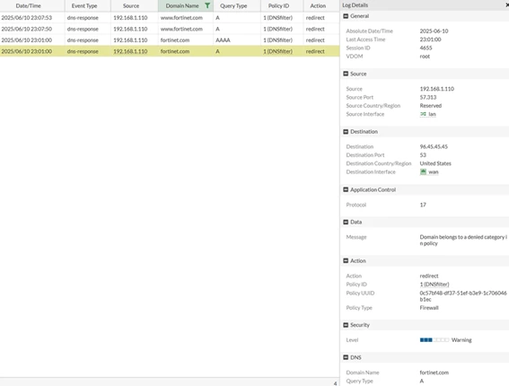Sort by Action column header
The width and height of the screenshot is (509, 386).
[x=318, y=6]
